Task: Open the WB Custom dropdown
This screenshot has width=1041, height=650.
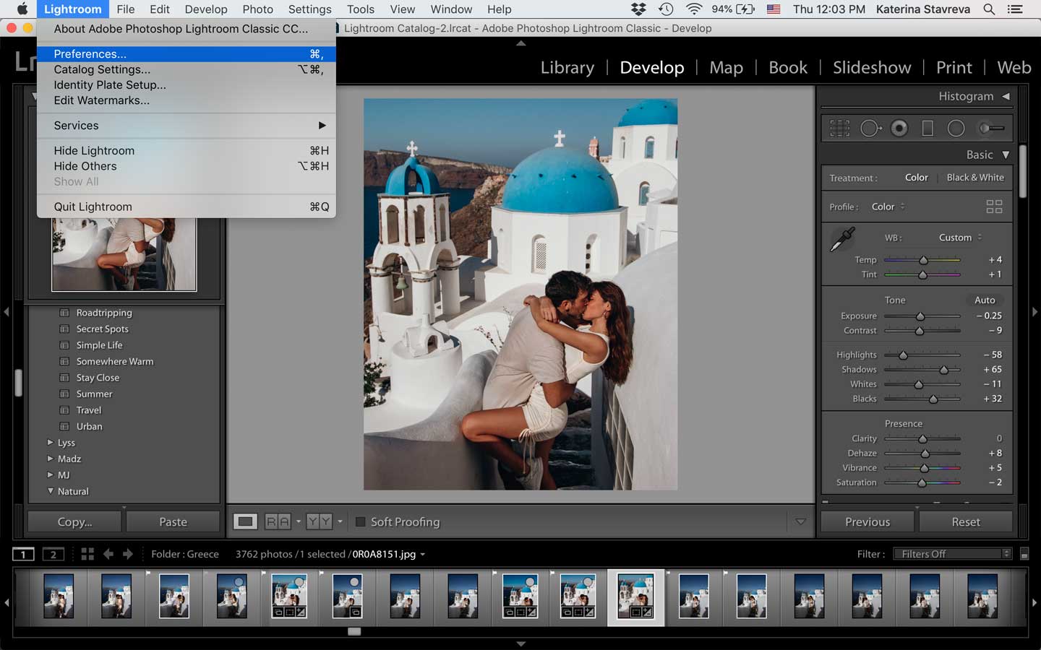Action: 961,238
